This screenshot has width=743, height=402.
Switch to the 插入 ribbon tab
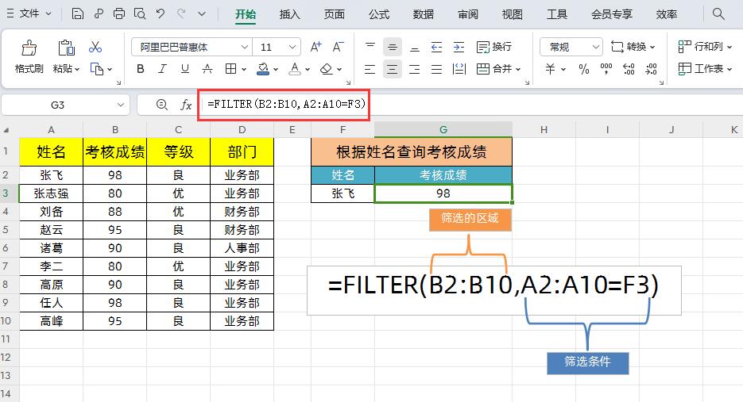(289, 14)
